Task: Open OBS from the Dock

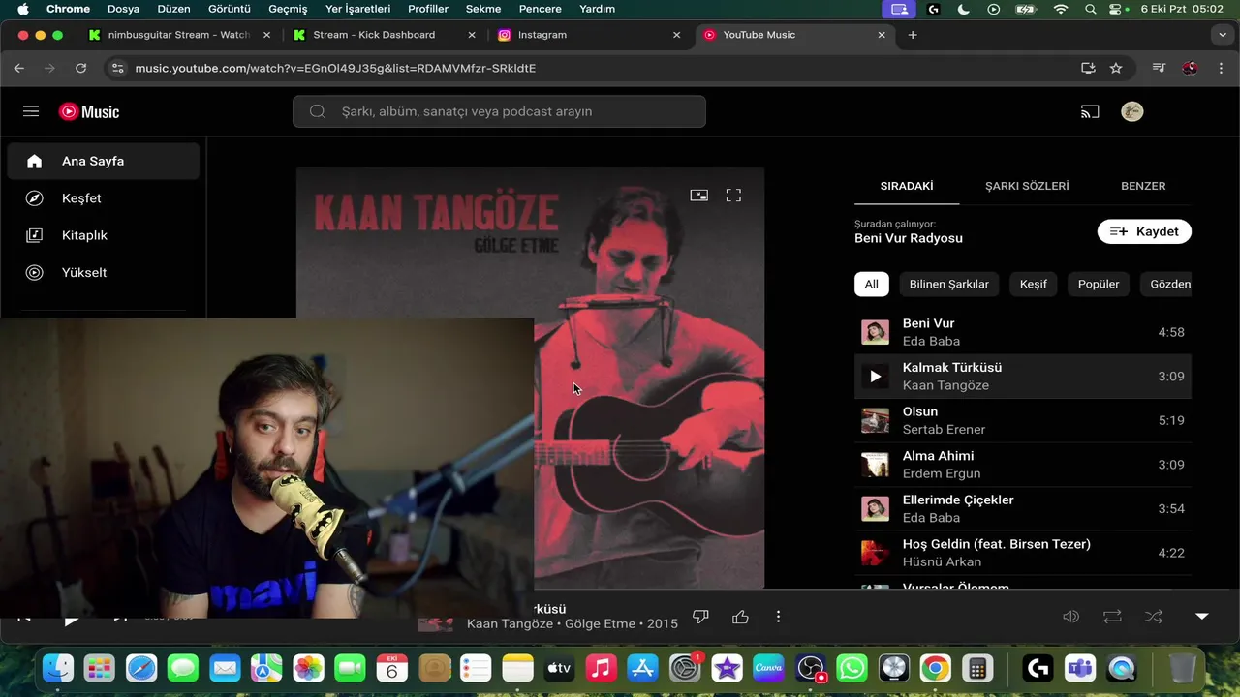Action: coord(810,668)
